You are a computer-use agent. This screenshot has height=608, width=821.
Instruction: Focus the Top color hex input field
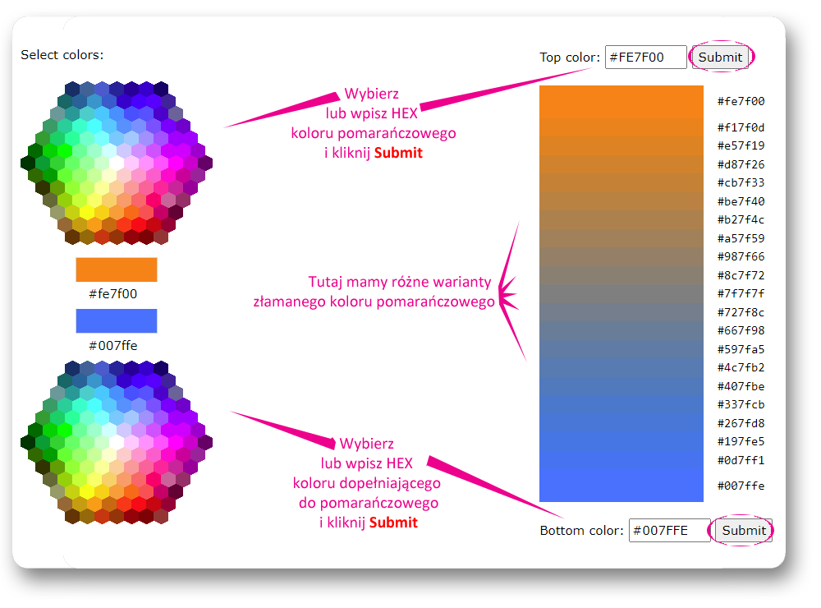[645, 57]
